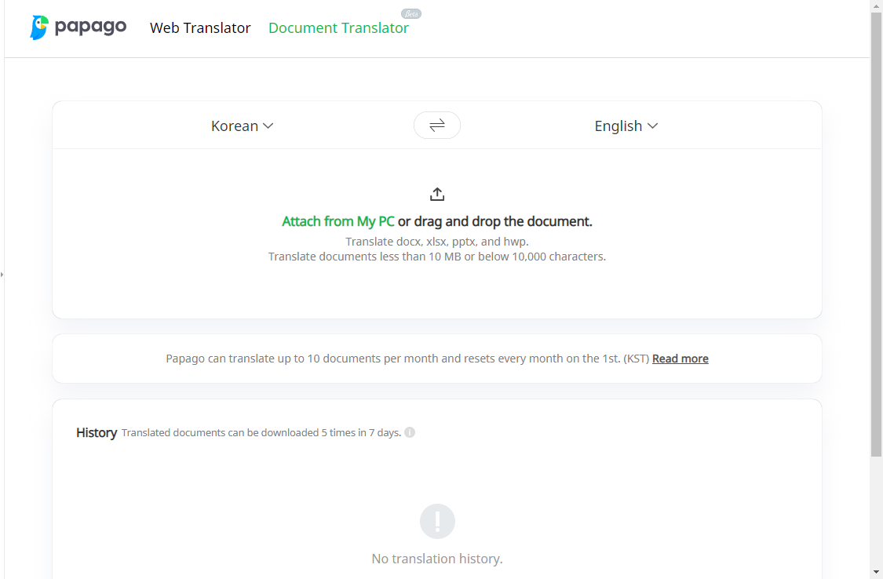
Task: Open the Read more link
Action: (x=680, y=359)
